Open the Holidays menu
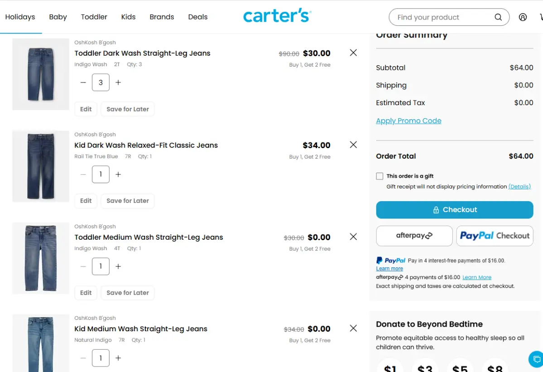The width and height of the screenshot is (543, 372). [20, 17]
